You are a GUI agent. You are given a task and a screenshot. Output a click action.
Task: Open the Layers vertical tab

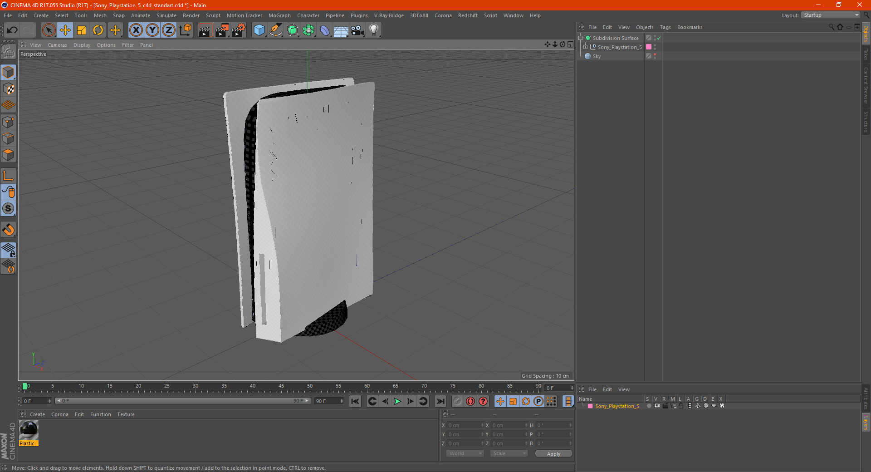pyautogui.click(x=866, y=422)
